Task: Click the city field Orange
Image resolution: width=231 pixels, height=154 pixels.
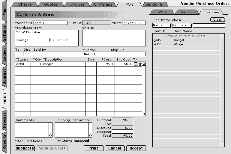Action: click(x=32, y=40)
